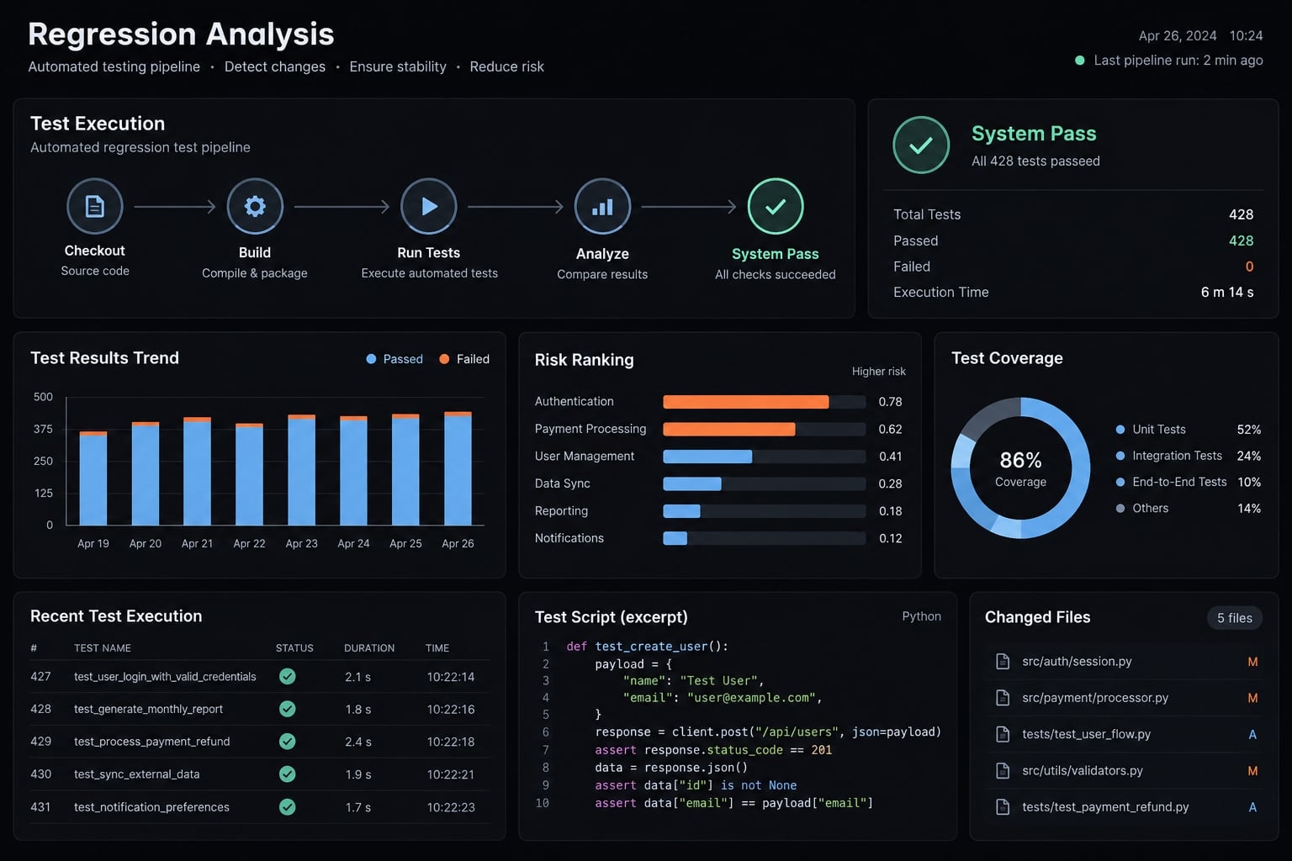Click status check for test_generate_monthly_report

pyautogui.click(x=288, y=709)
